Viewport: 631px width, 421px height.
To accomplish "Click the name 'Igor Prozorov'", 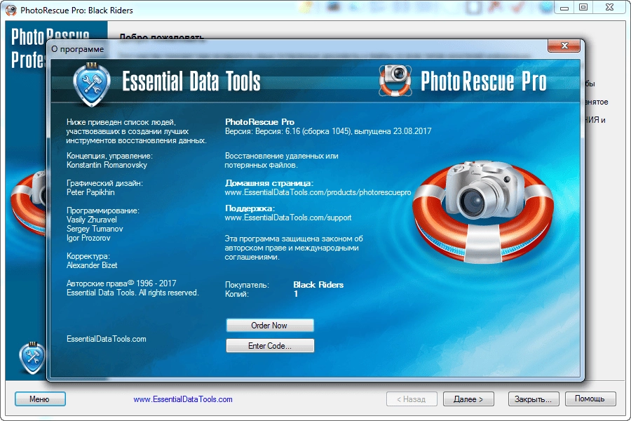I will pyautogui.click(x=88, y=238).
